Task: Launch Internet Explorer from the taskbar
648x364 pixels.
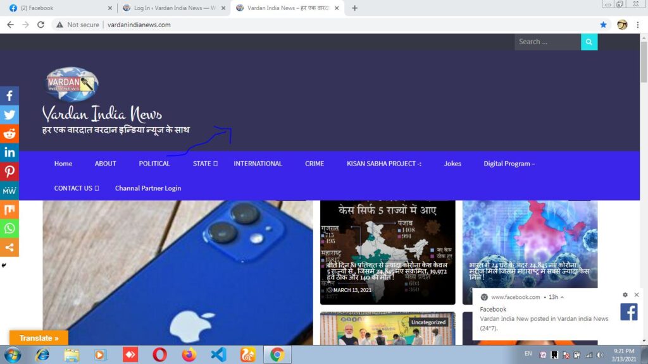Action: 42,355
